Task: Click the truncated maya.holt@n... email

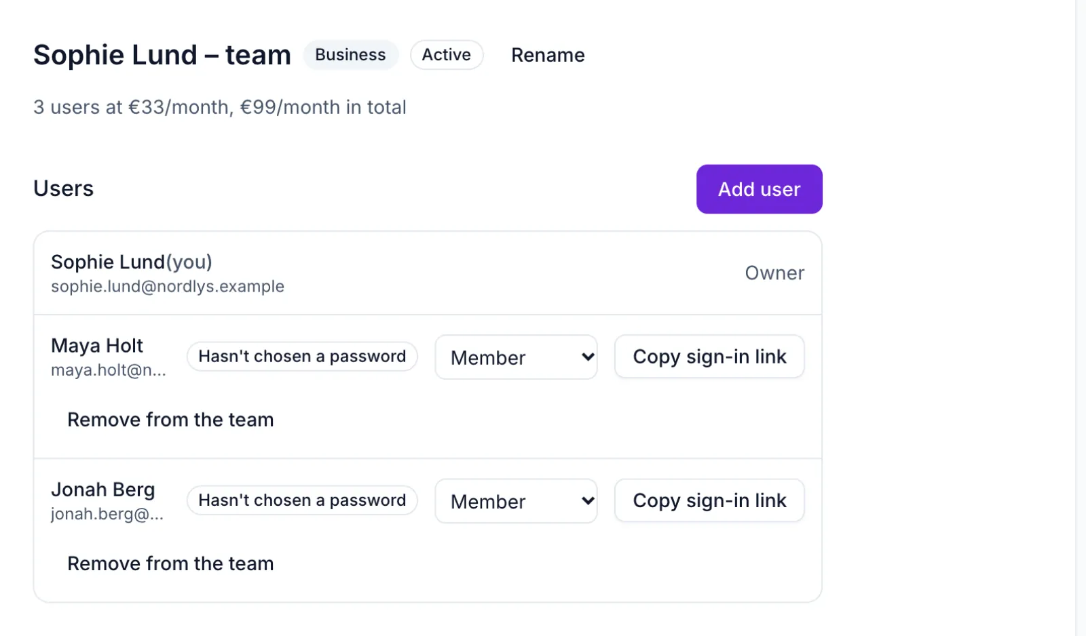Action: tap(109, 370)
